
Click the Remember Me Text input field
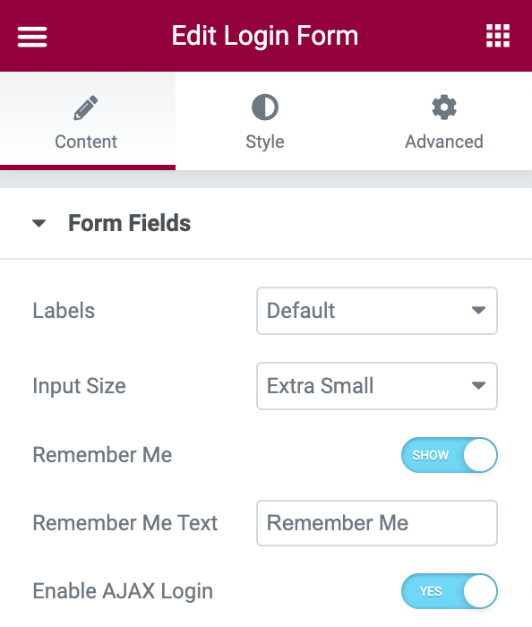tap(377, 523)
